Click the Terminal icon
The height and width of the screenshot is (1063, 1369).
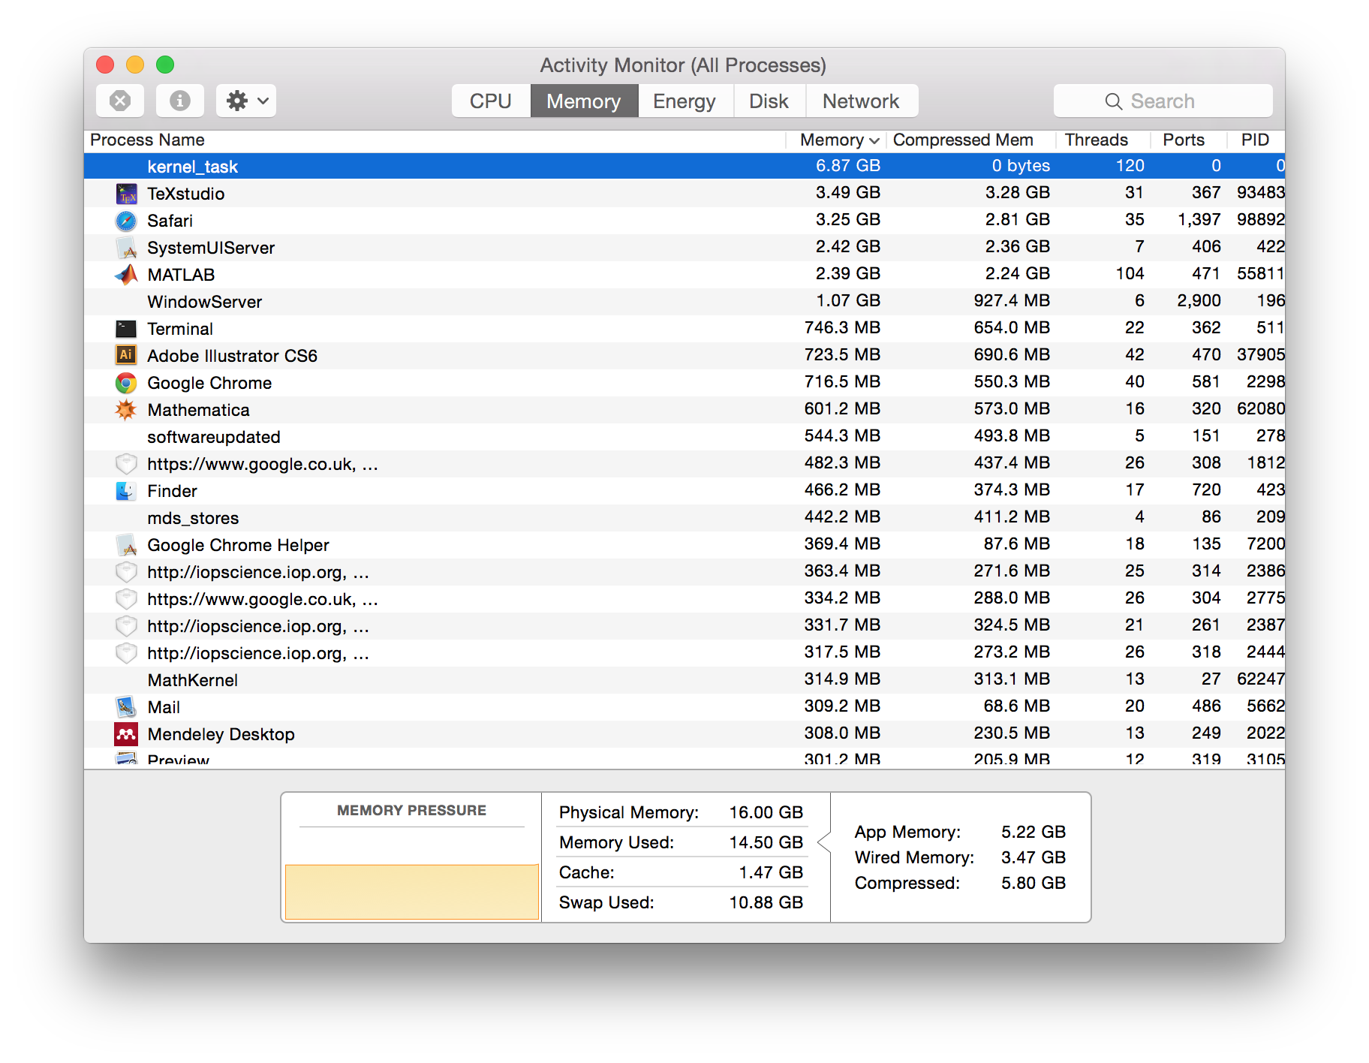click(126, 329)
